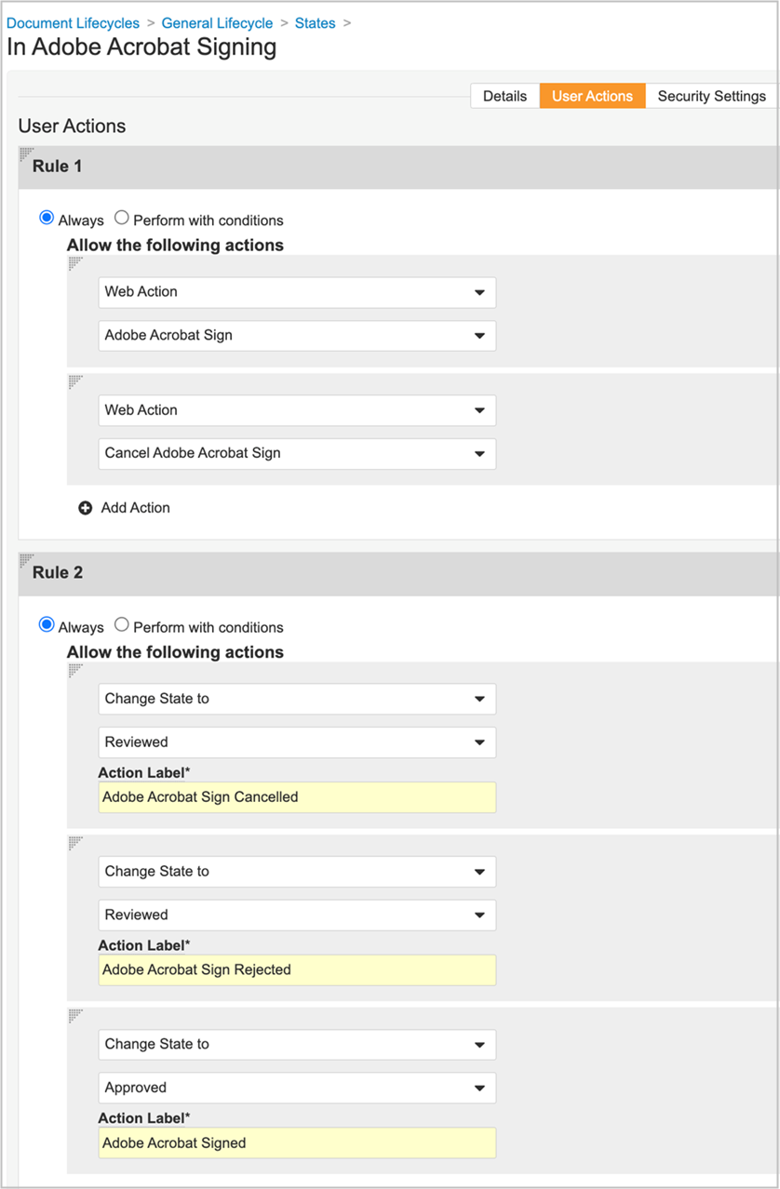Select Perform with conditions for Rule 2
Viewport: 780px width, 1189px height.
(x=122, y=625)
